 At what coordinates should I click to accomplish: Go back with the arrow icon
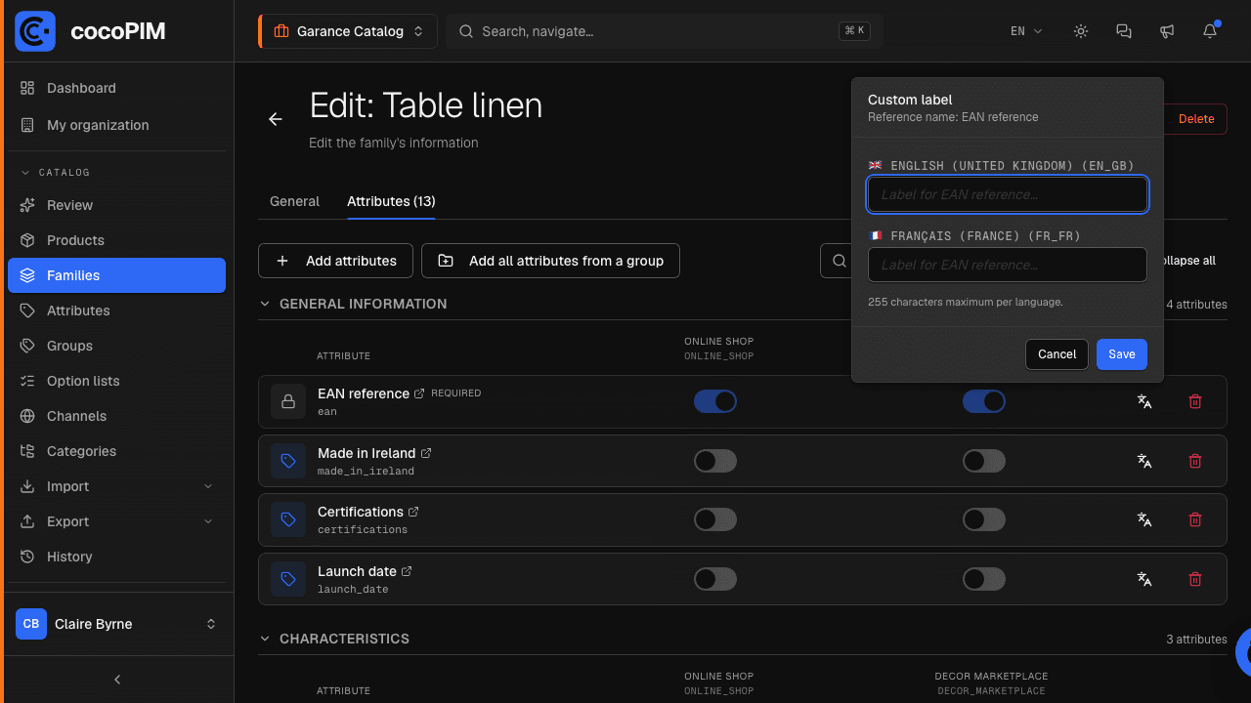[x=276, y=119]
